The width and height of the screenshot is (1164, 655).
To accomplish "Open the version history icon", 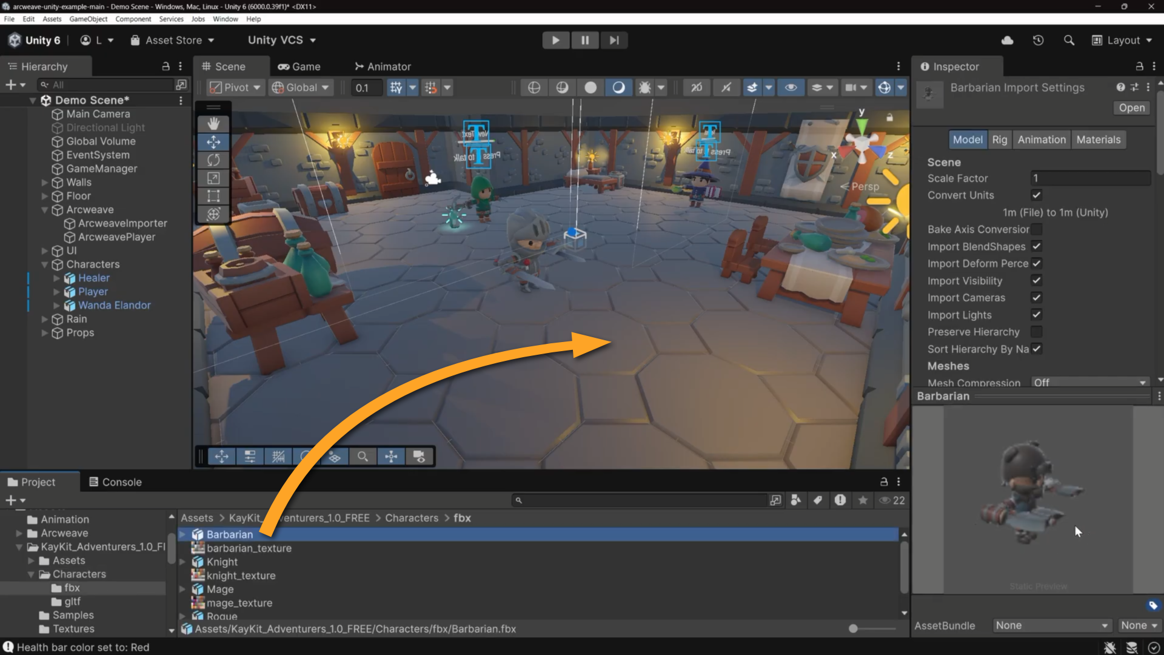I will [1038, 40].
